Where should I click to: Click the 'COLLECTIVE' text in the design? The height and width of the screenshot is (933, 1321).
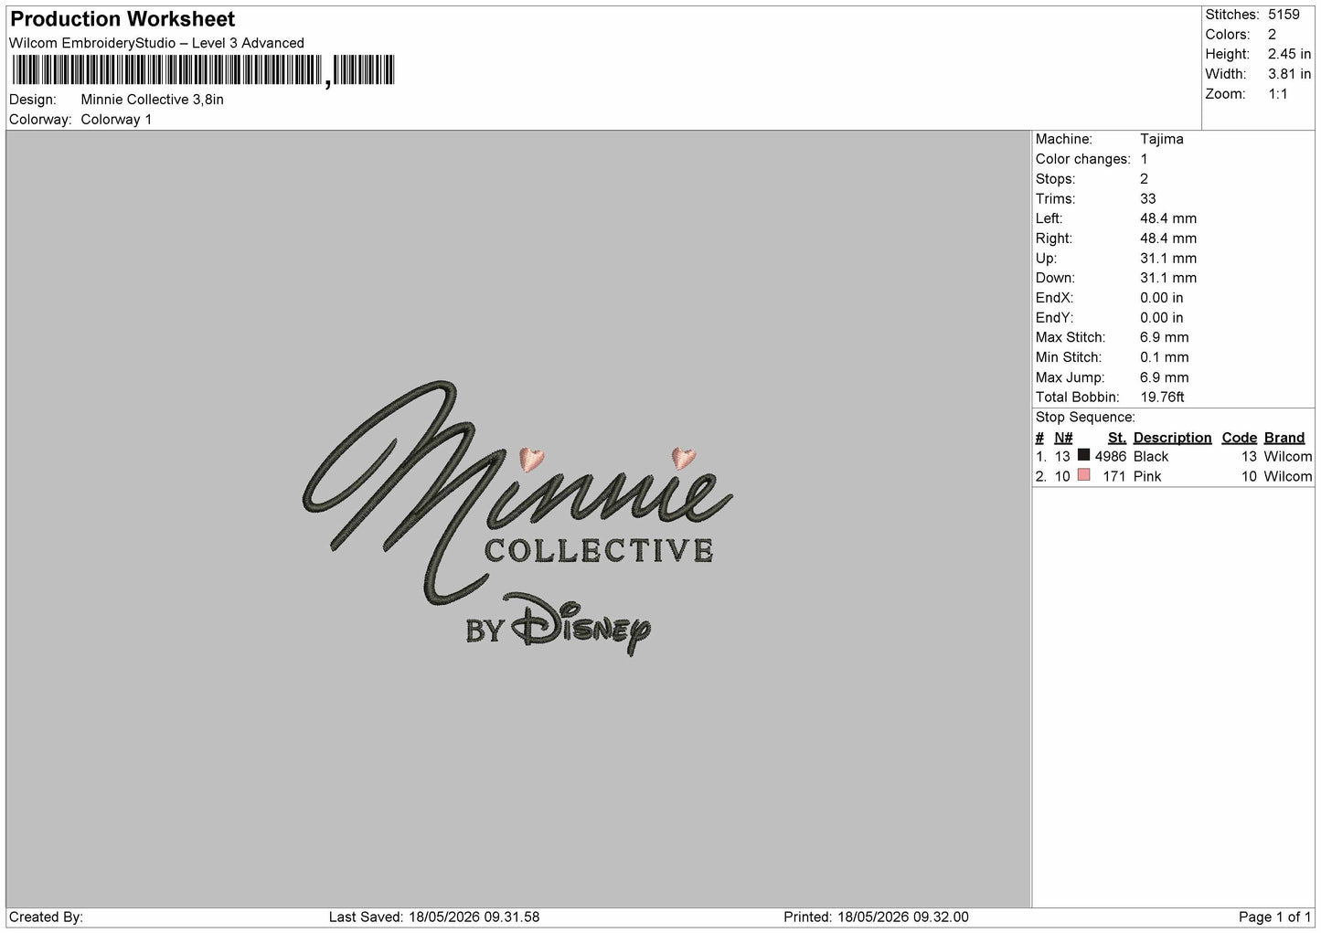599,550
